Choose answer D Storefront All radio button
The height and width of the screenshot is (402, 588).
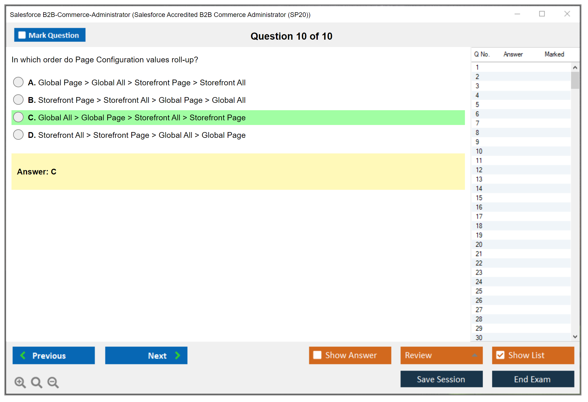pyautogui.click(x=18, y=135)
